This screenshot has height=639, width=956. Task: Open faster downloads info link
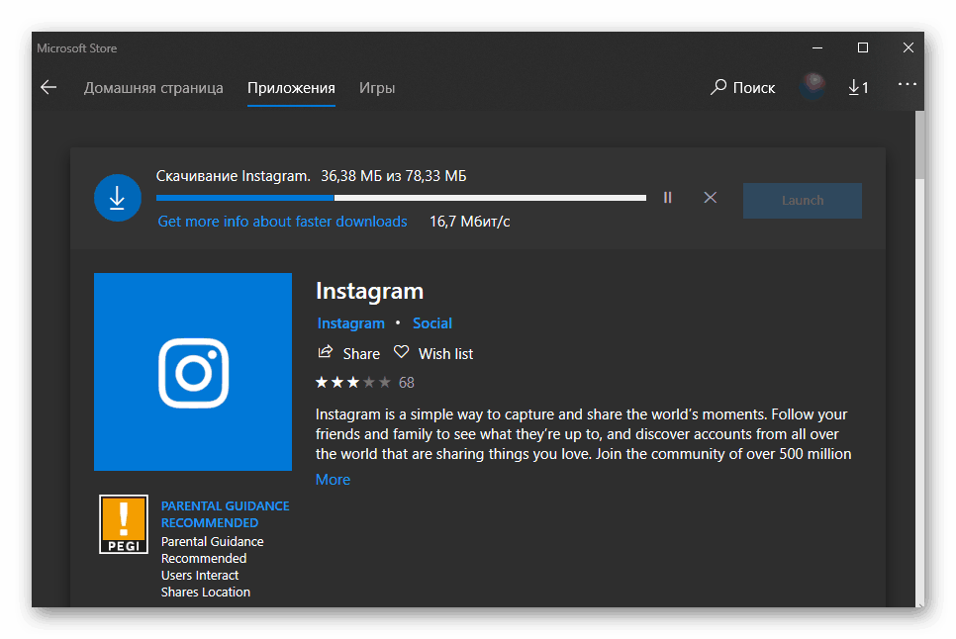click(x=282, y=221)
